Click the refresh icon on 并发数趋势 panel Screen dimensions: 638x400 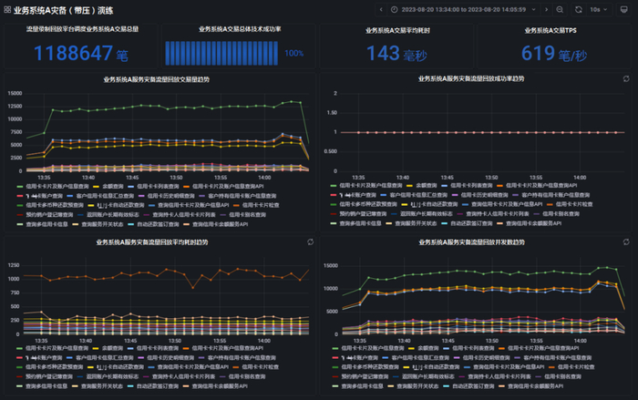[x=626, y=242]
